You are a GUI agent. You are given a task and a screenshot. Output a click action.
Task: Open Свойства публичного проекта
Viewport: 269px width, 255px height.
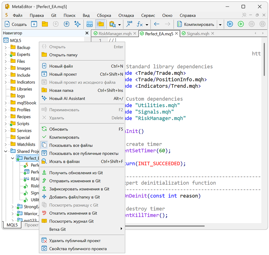pyautogui.click(x=82, y=249)
